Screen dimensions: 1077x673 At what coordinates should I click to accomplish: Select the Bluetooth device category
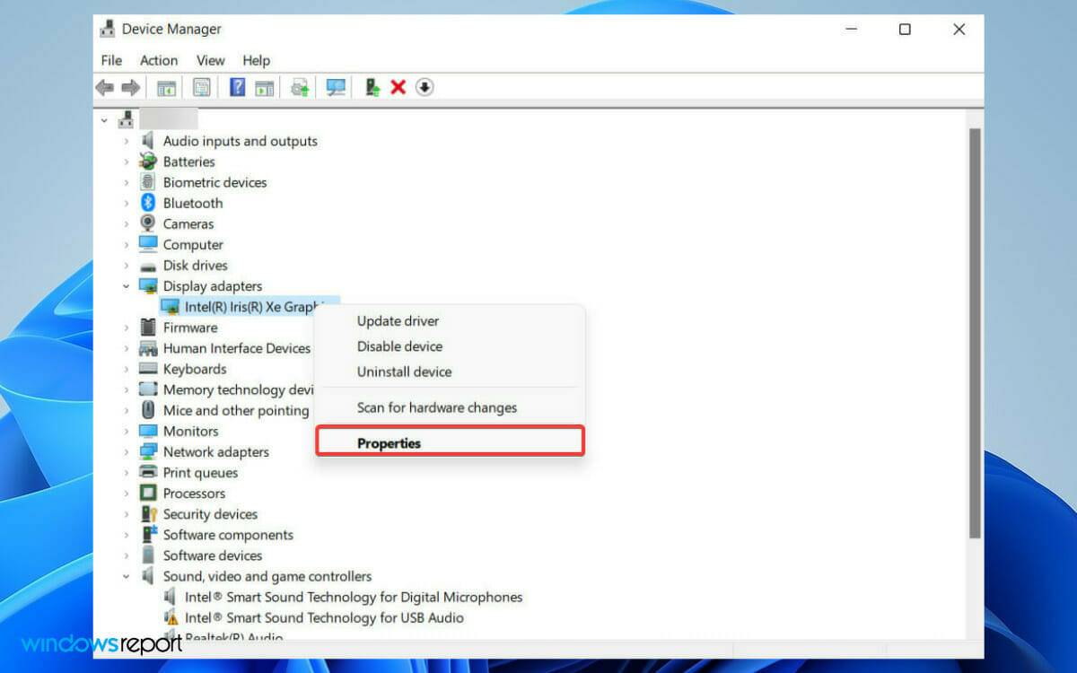[x=193, y=203]
